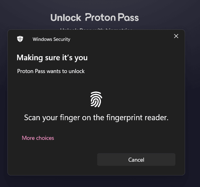Click the word "fingerprint" in the prompt
This screenshot has height=187, width=200.
pyautogui.click(x=124, y=118)
